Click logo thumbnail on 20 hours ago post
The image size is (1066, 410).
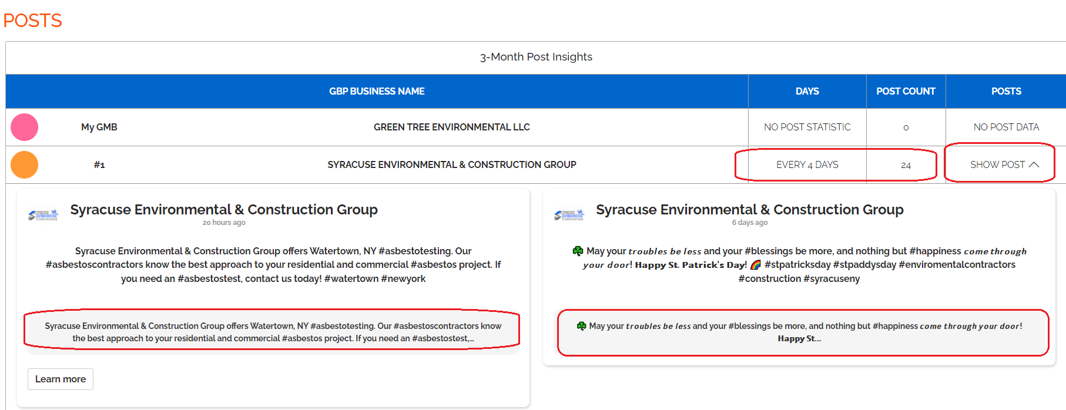(x=43, y=215)
